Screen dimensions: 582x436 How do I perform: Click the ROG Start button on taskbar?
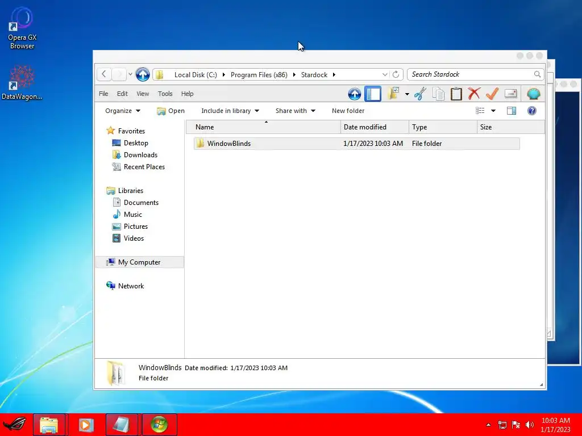15,425
